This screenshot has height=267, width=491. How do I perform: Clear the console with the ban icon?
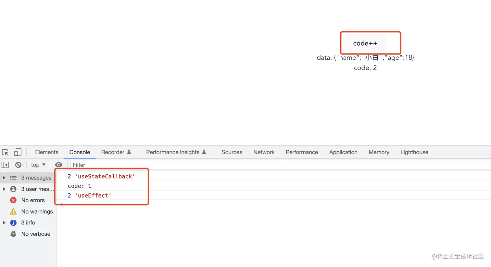click(x=19, y=165)
